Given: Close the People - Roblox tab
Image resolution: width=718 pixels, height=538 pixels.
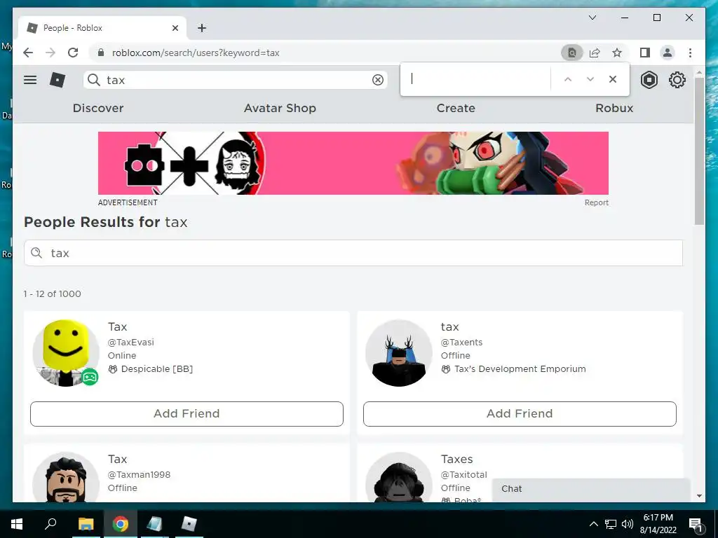Looking at the screenshot, I should pos(175,28).
